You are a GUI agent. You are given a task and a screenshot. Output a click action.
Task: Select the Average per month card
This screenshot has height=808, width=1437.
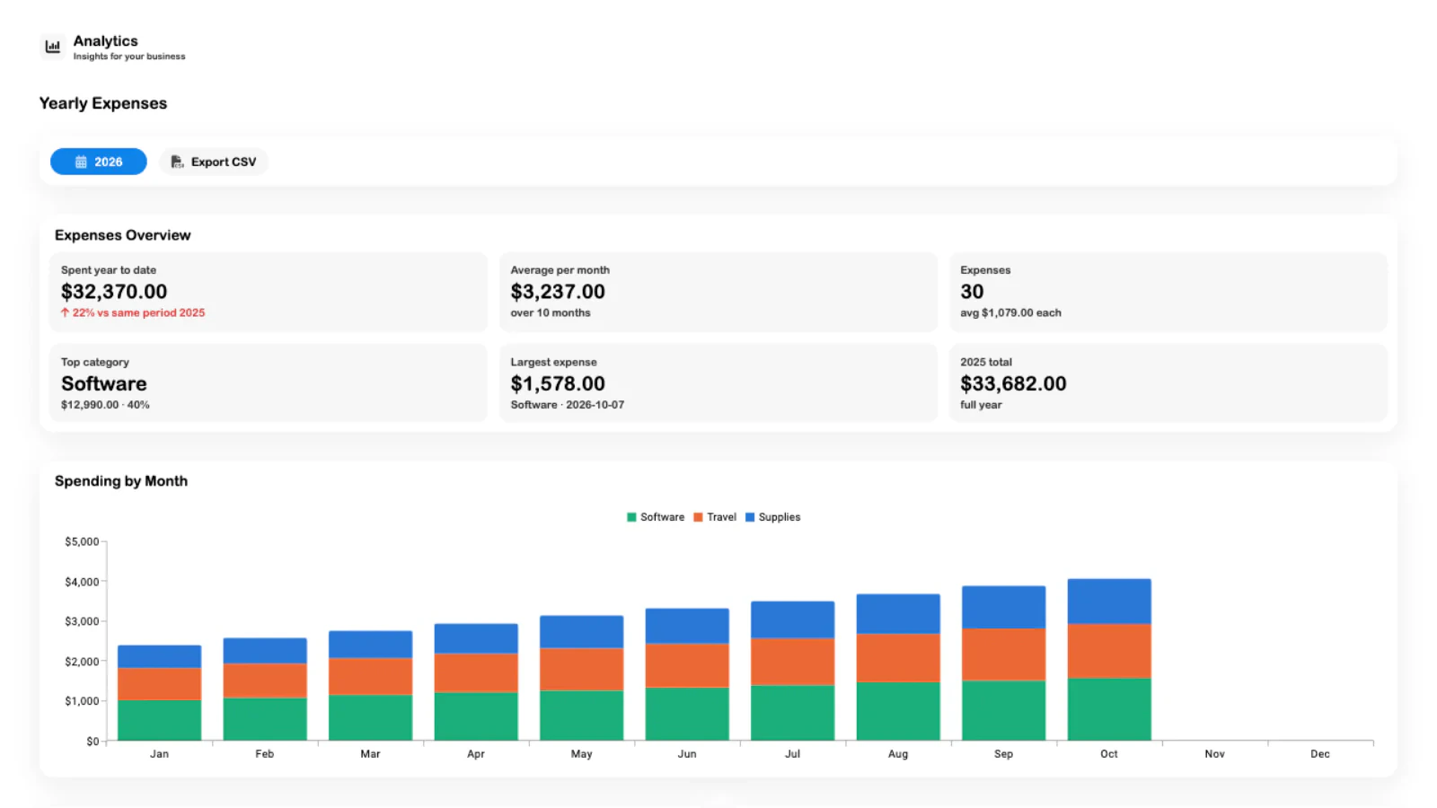718,292
